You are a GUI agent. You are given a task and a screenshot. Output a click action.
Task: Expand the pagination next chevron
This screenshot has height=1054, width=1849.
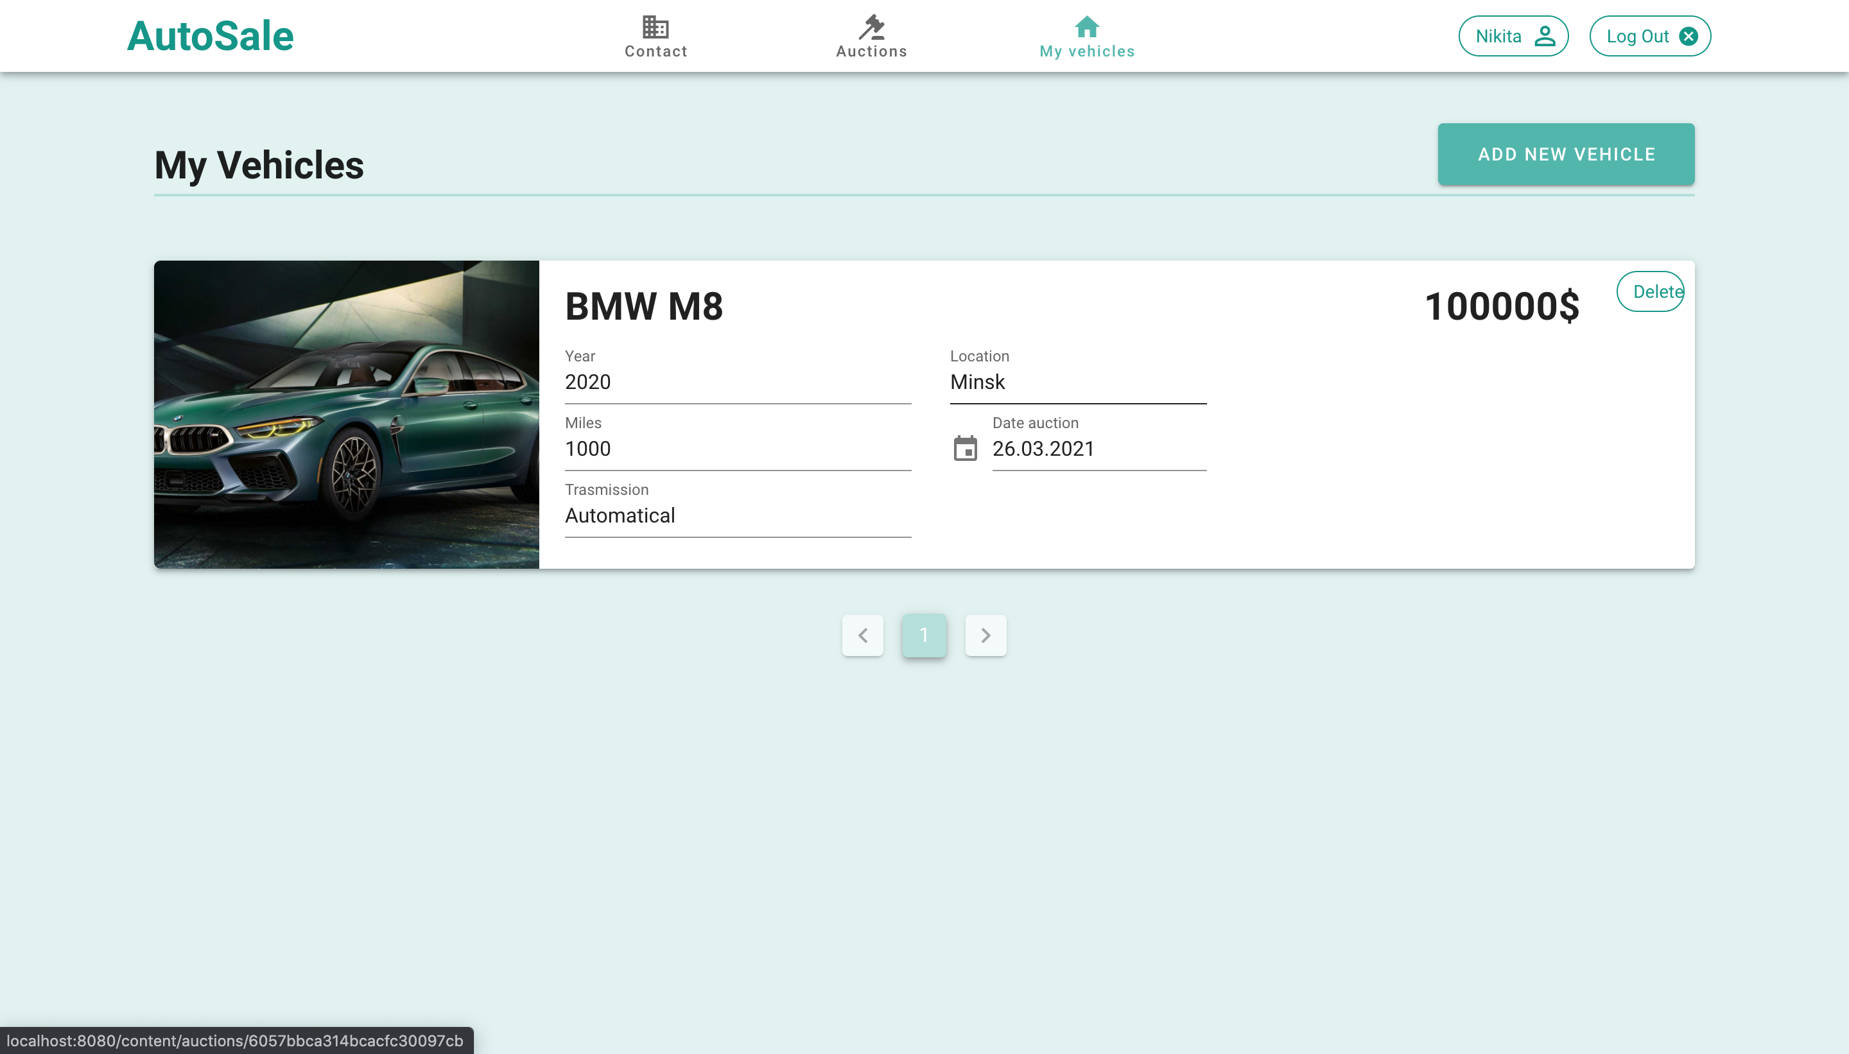click(x=985, y=635)
